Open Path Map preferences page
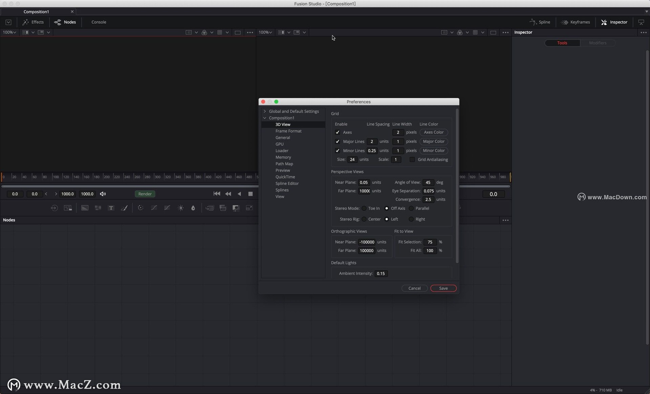The width and height of the screenshot is (650, 394). (284, 164)
